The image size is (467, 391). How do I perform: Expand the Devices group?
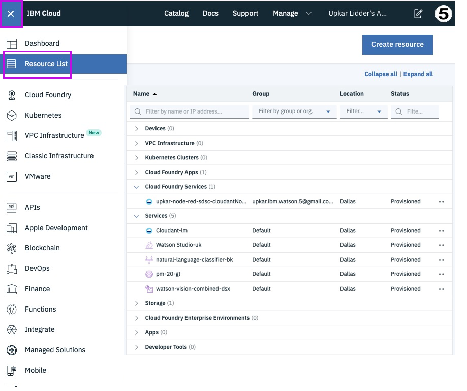(x=136, y=129)
